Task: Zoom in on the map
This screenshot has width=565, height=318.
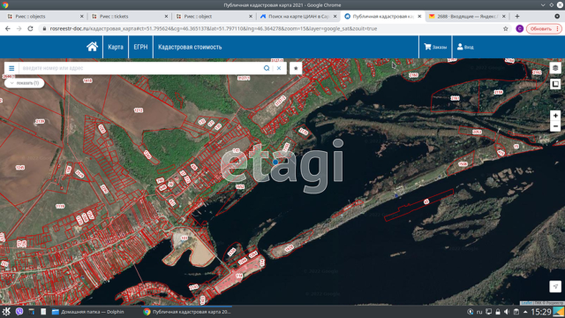Action: pos(555,115)
